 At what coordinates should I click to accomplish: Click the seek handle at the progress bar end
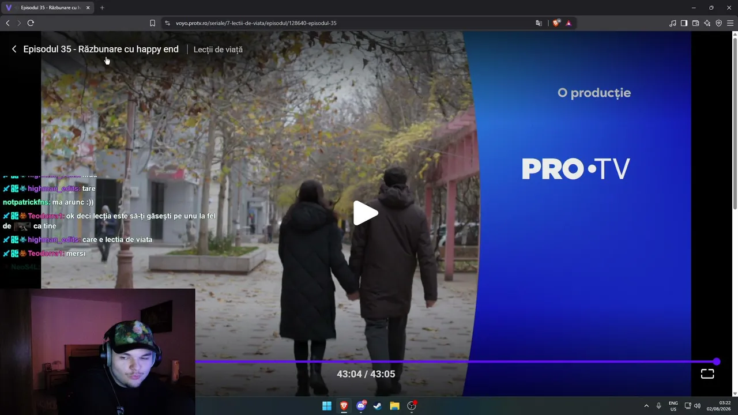click(716, 362)
